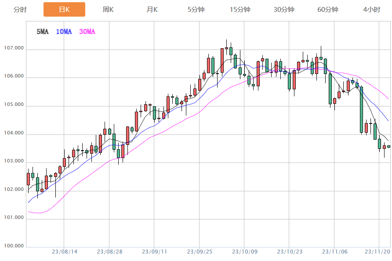This screenshot has height=261, width=392.
Task: Switch to the 月K monthly tab
Action: pos(152,10)
